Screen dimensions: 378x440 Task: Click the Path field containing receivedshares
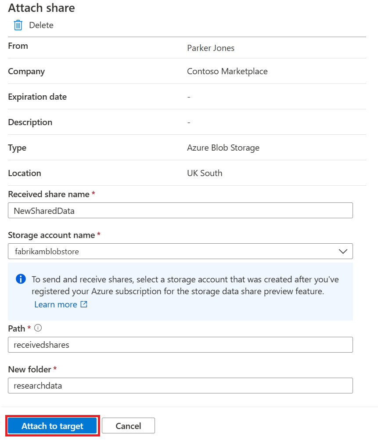click(x=180, y=345)
